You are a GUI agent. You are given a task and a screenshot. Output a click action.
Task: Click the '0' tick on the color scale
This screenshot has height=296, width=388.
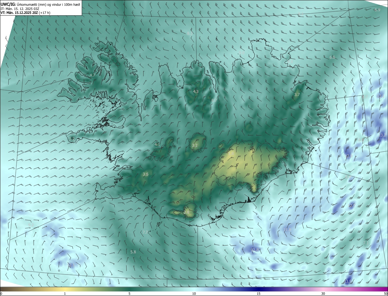(1, 294)
